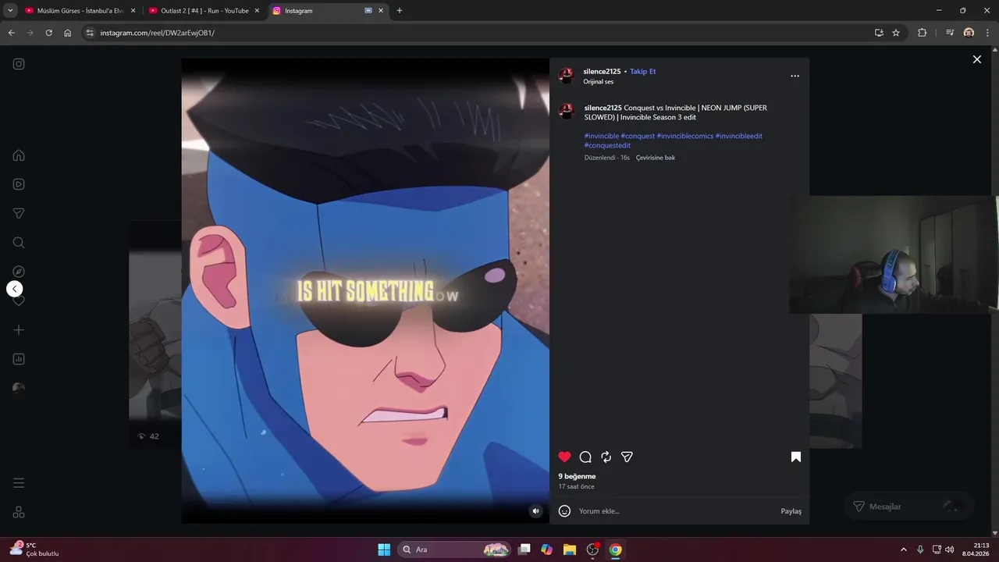
Task: Open silence2125 username in the post header
Action: (602, 71)
